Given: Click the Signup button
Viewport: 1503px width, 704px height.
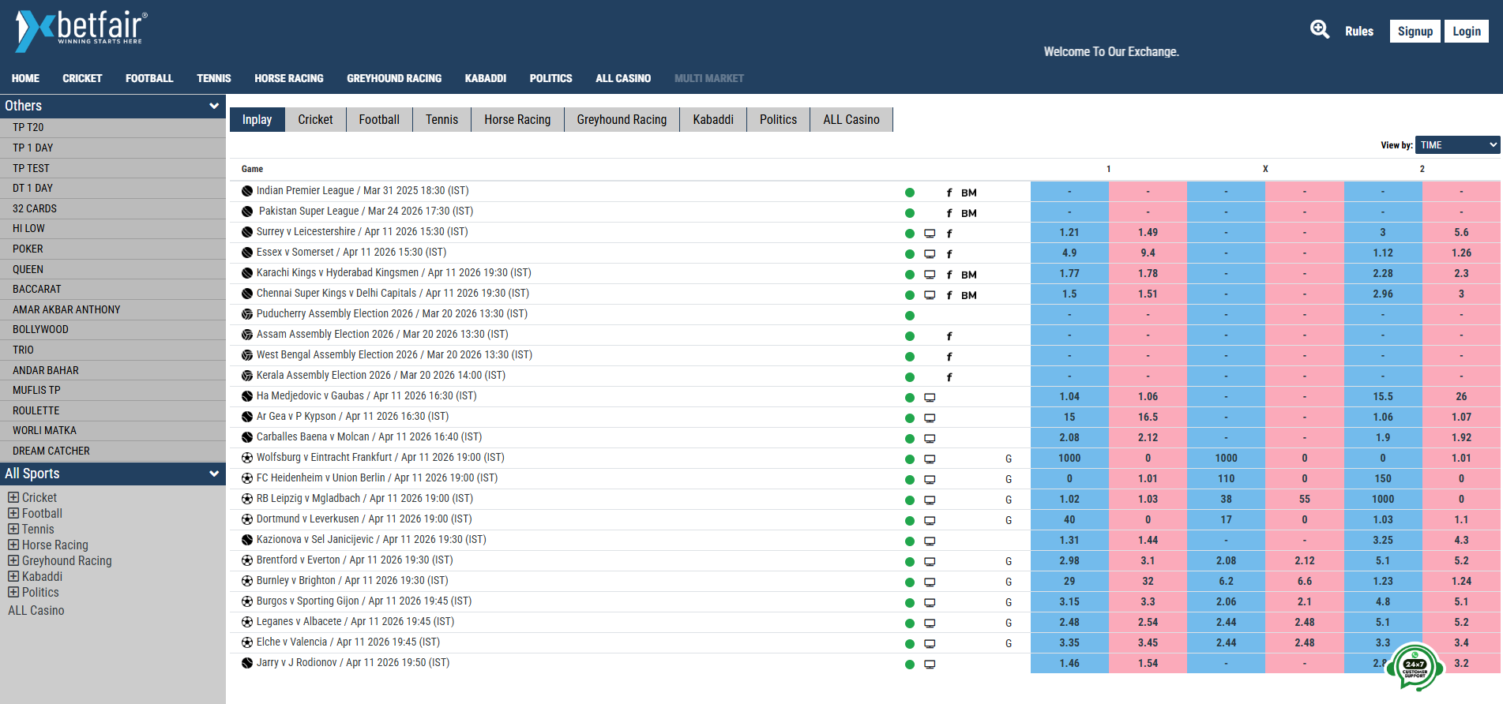Looking at the screenshot, I should [1415, 31].
